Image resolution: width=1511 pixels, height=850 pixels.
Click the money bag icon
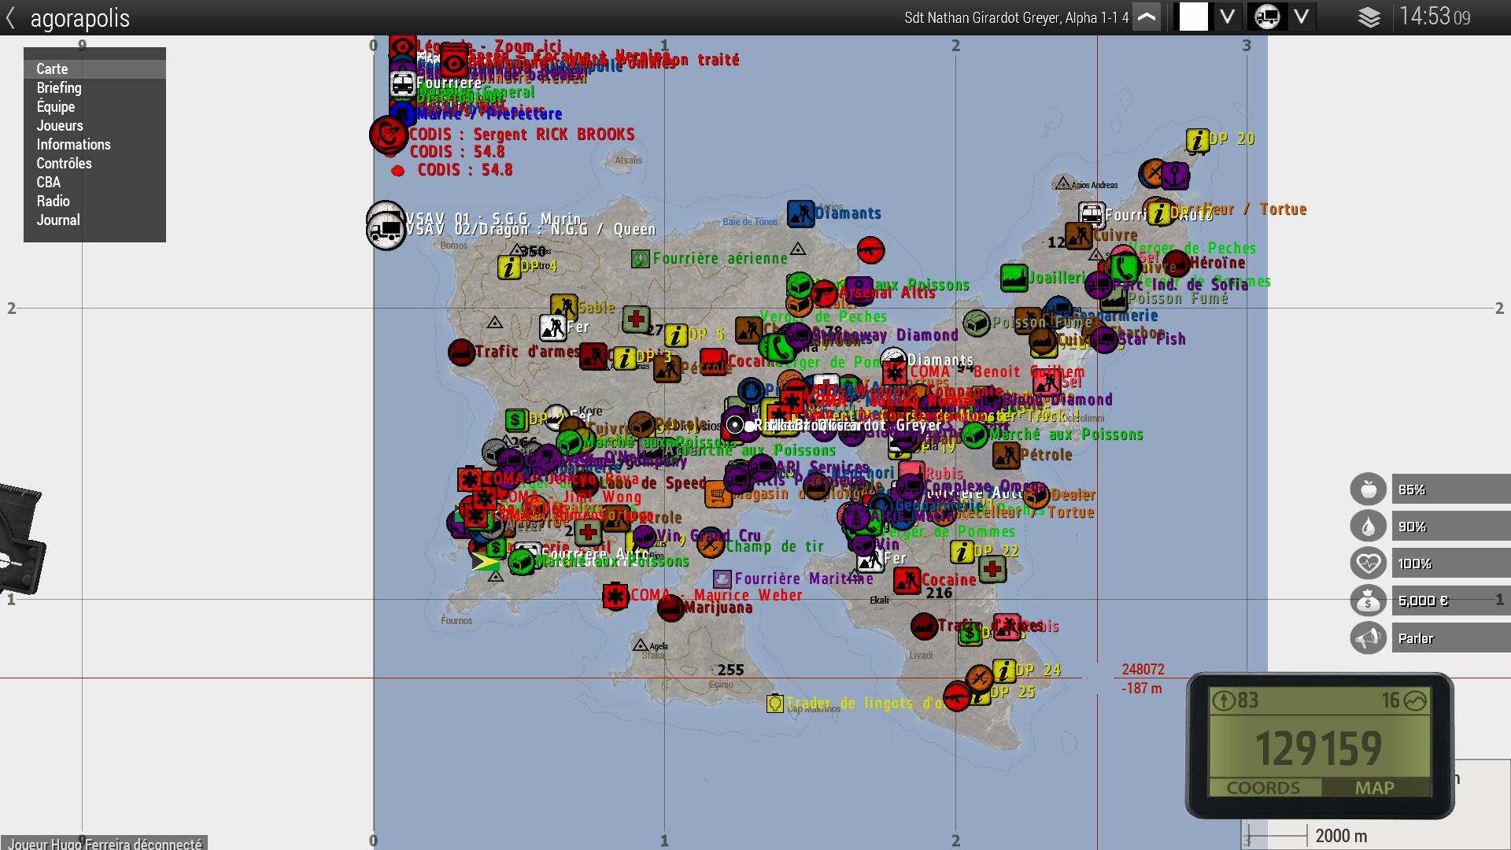click(1369, 601)
